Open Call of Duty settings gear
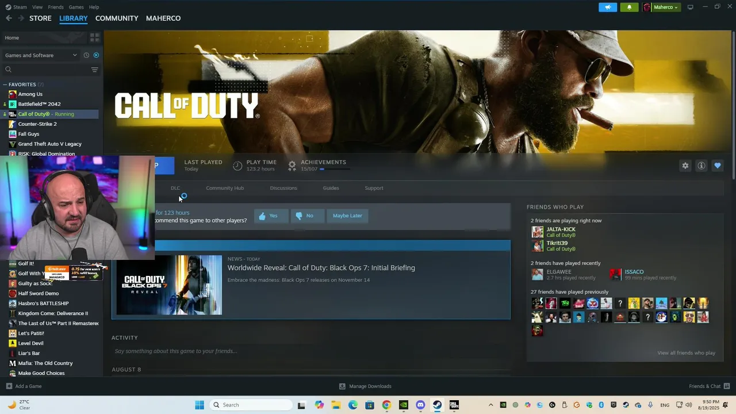The image size is (736, 414). pos(685,166)
